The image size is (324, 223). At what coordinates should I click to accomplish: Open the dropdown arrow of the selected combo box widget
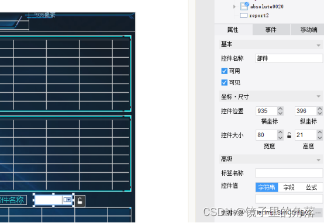point(67,200)
